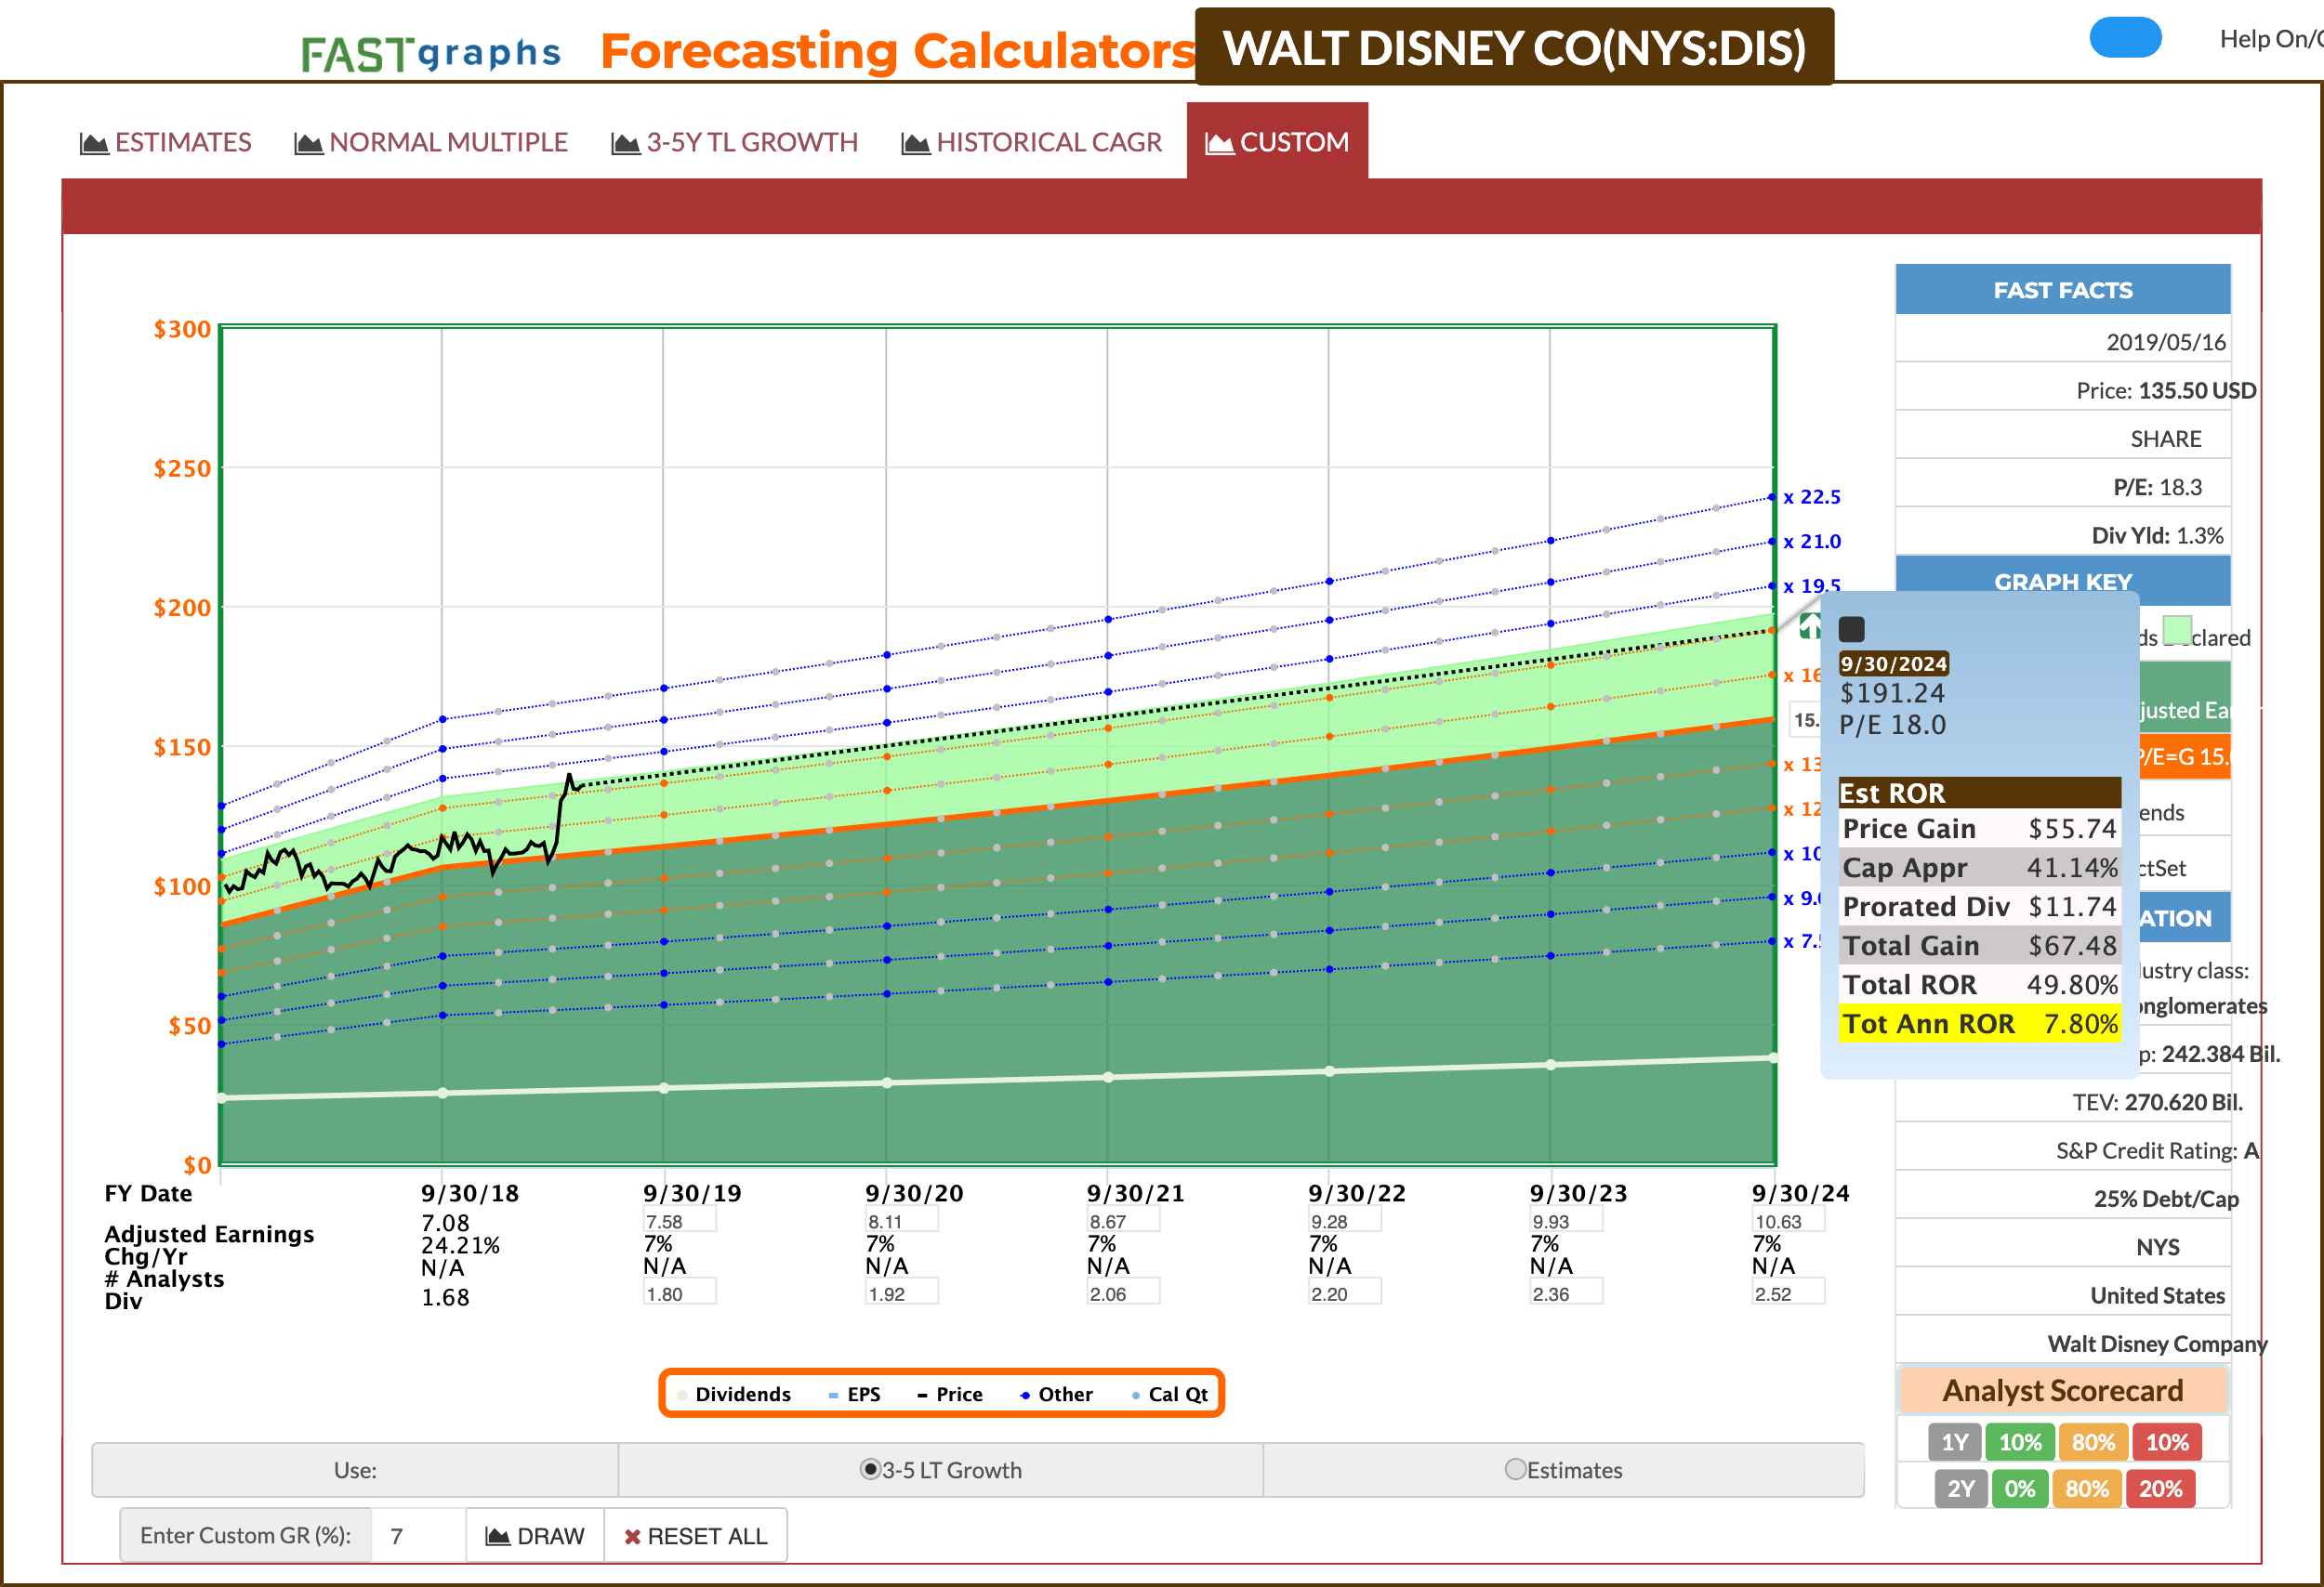The image size is (2324, 1587).
Task: Toggle the Other legend item
Action: click(x=1056, y=1393)
